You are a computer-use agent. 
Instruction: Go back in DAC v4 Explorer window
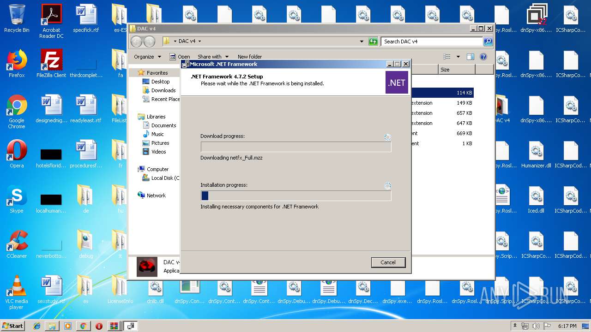pyautogui.click(x=136, y=41)
